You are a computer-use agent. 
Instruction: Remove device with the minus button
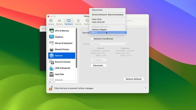click(x=53, y=82)
